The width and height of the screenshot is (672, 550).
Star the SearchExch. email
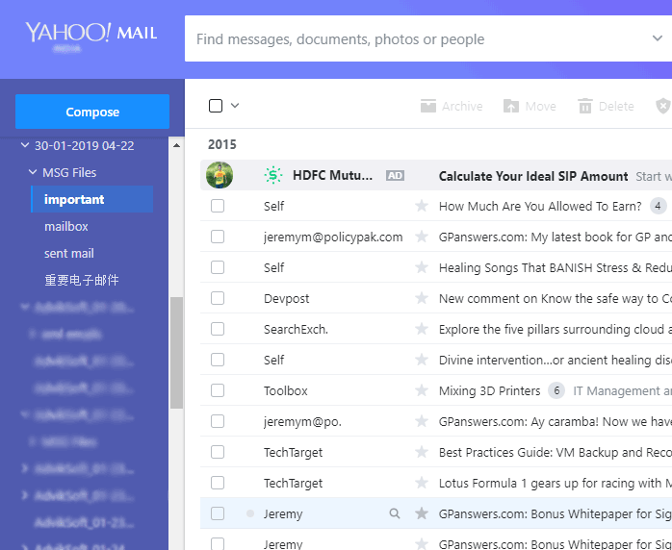(x=421, y=330)
